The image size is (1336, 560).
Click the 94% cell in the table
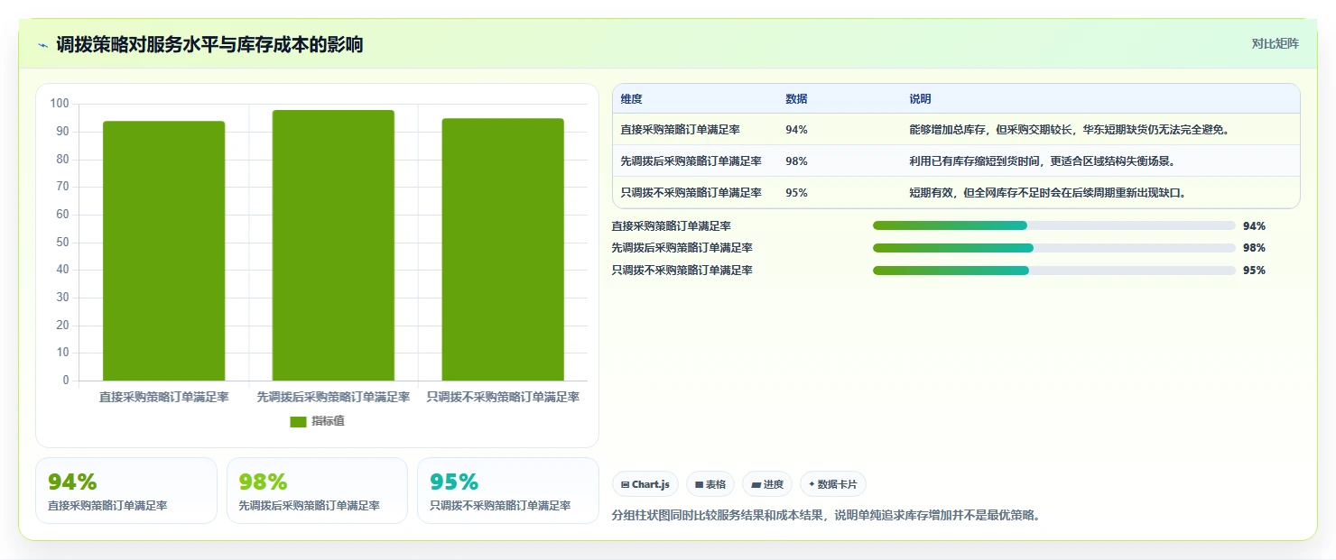click(x=797, y=130)
